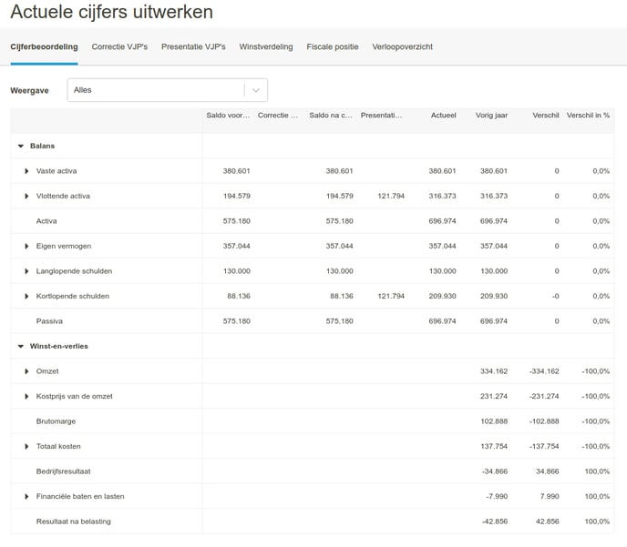
Task: Expand the Totaal kosten row
Action: pos(26,446)
